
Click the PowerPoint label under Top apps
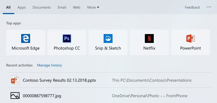[x=191, y=48]
